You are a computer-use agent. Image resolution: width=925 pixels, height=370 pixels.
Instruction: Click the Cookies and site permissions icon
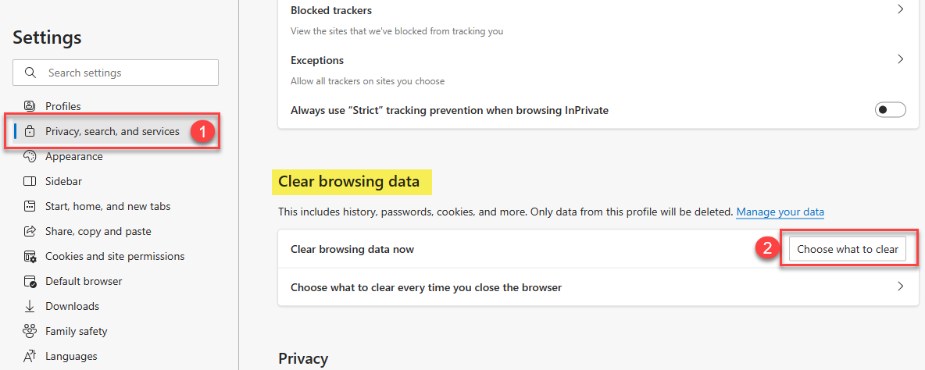click(30, 256)
